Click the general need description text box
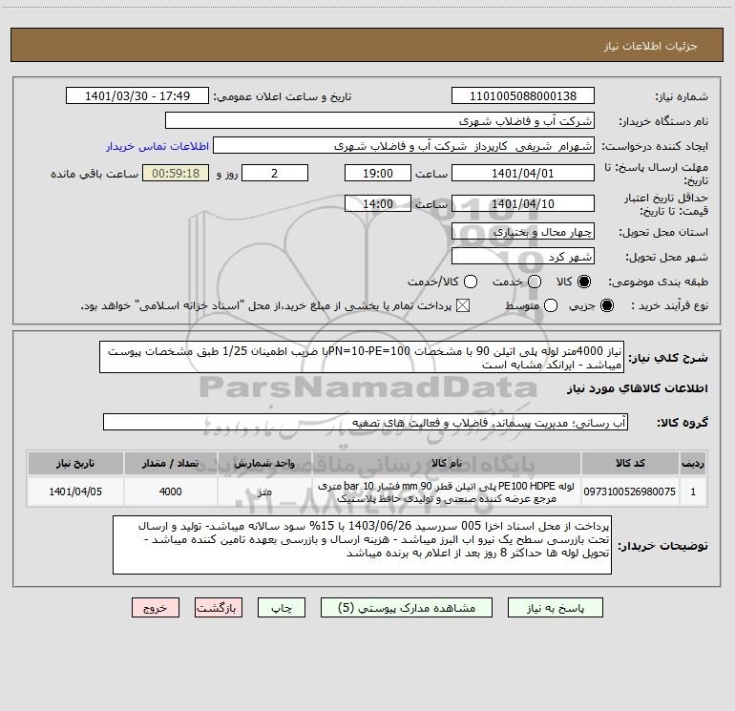The image size is (735, 711). click(x=362, y=357)
